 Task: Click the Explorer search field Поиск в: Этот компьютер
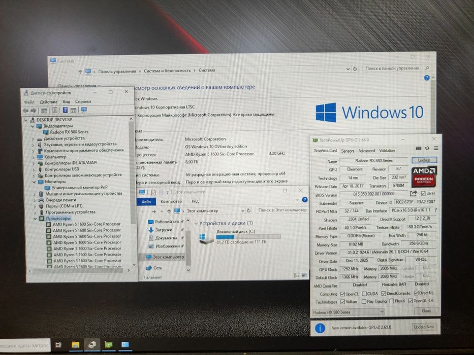[282, 210]
